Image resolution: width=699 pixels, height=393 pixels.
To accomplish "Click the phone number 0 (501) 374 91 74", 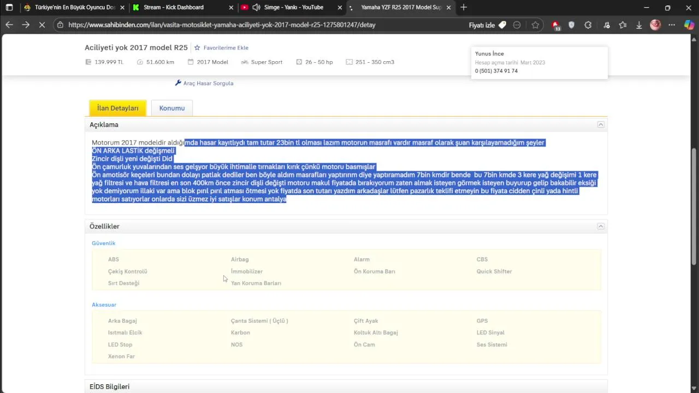I will (496, 71).
